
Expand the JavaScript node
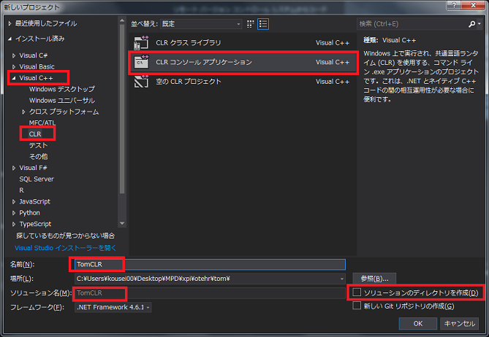[14, 201]
